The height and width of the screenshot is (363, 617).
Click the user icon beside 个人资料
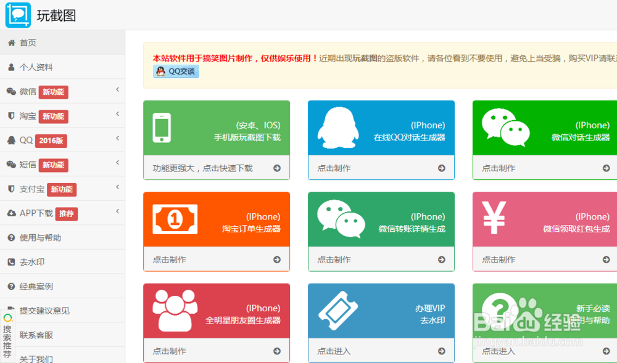point(11,67)
